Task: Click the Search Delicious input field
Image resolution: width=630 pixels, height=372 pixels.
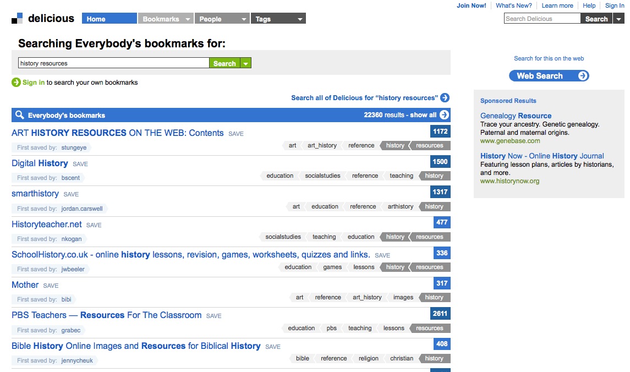Action: tap(542, 19)
